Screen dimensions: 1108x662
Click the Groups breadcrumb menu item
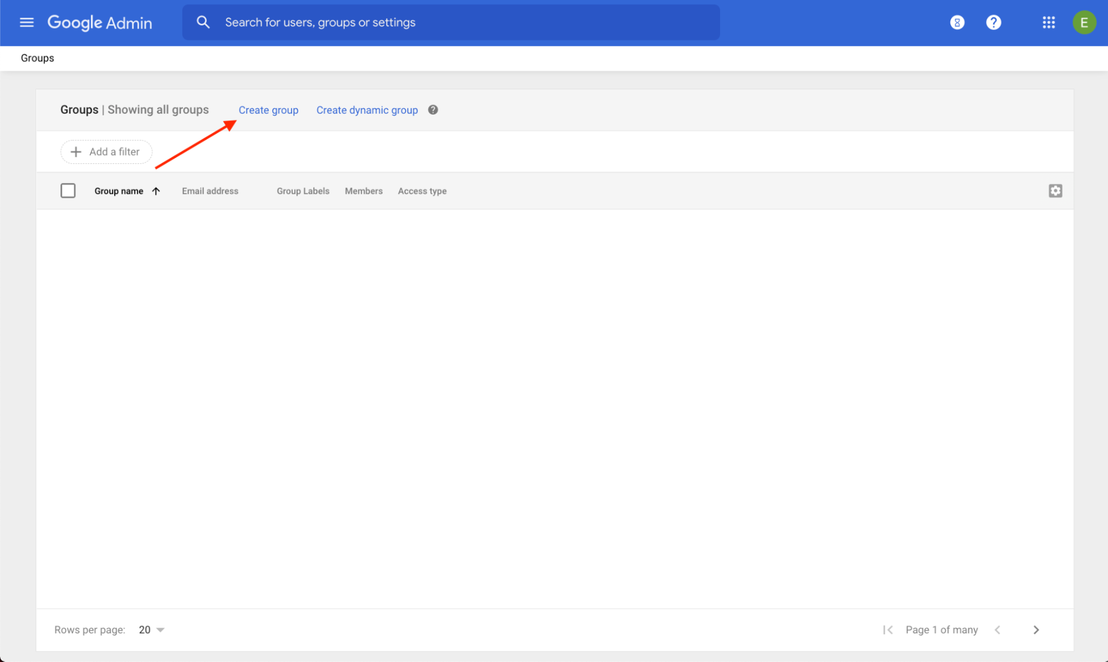[x=37, y=58]
